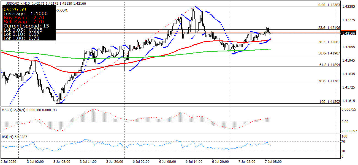Click 1.42055 on the price axis
This screenshot has width=358, height=165.
coord(349,47)
